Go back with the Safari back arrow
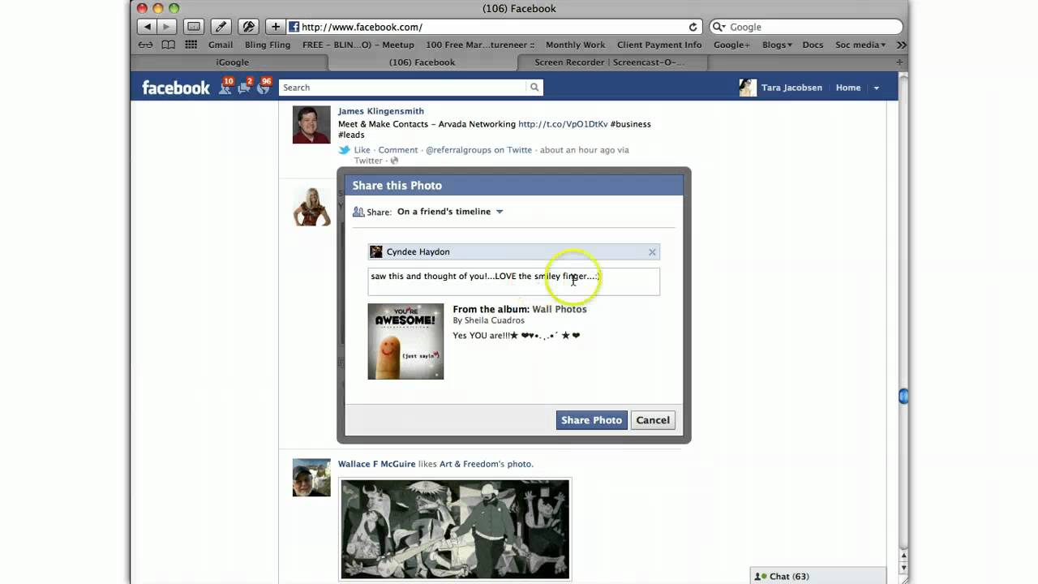 [x=148, y=27]
